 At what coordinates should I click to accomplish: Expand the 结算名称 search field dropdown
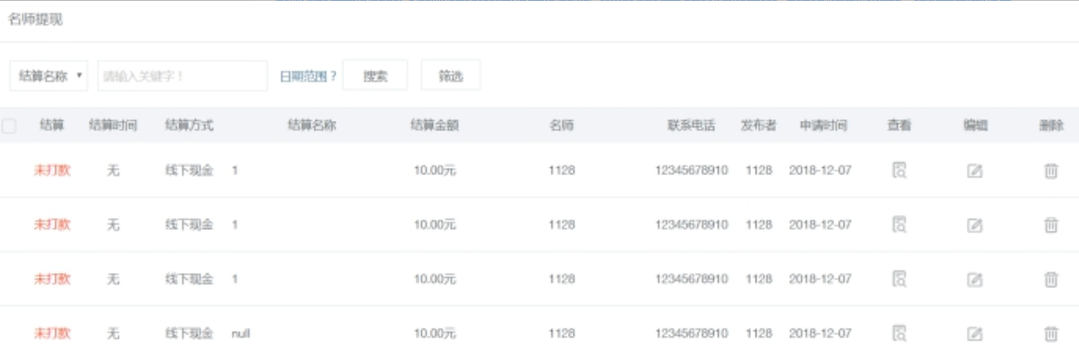point(49,76)
